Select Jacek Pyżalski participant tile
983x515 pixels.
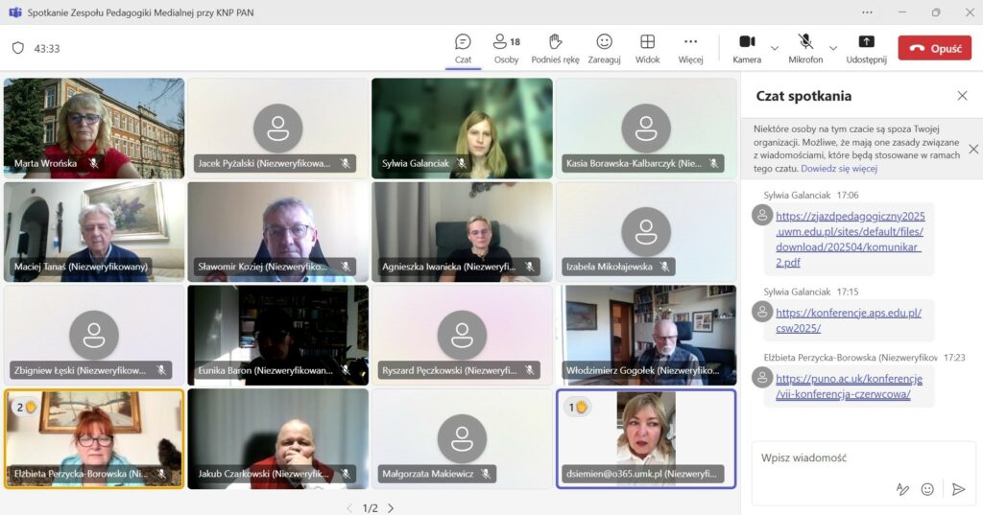click(x=277, y=129)
